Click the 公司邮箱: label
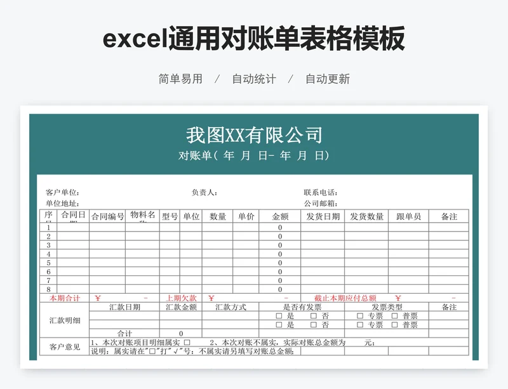The height and width of the screenshot is (389, 508). click(x=321, y=204)
